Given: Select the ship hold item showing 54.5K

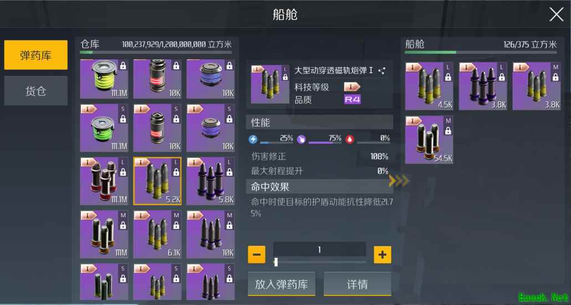Looking at the screenshot, I should [x=429, y=140].
